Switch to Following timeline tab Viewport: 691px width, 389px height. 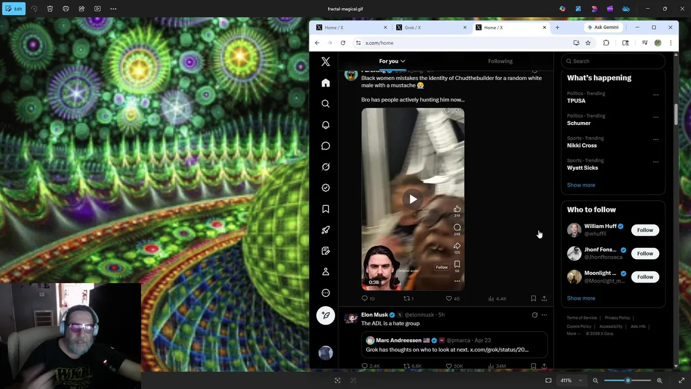click(500, 61)
